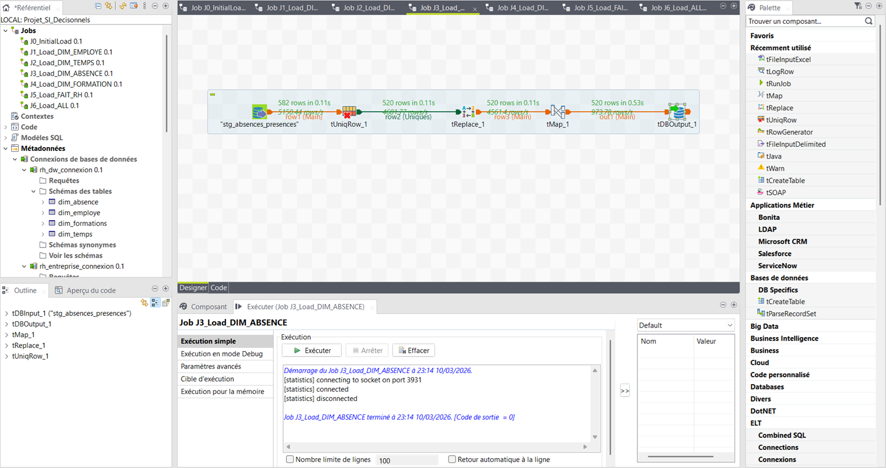Screen dimensions: 886x468
Task: Select the tMap_1 component on the canvas
Action: [557, 111]
